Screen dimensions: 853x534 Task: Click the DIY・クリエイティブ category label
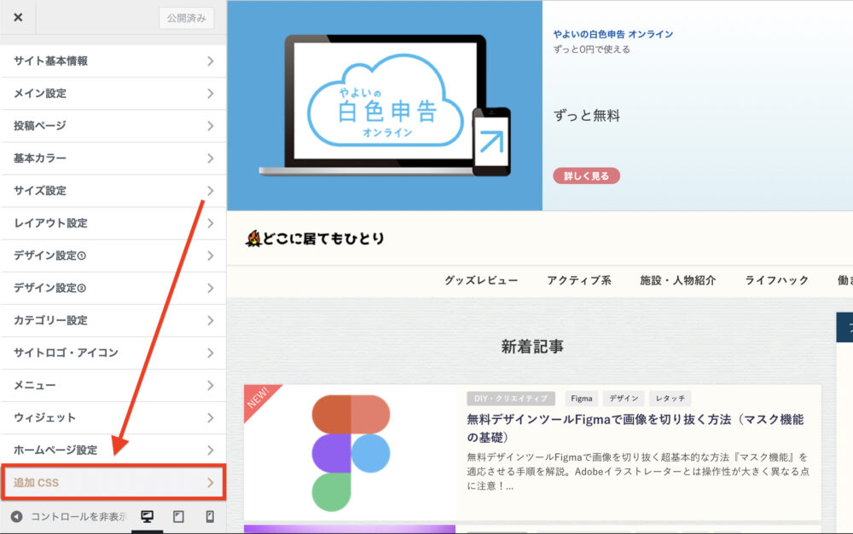(x=510, y=399)
